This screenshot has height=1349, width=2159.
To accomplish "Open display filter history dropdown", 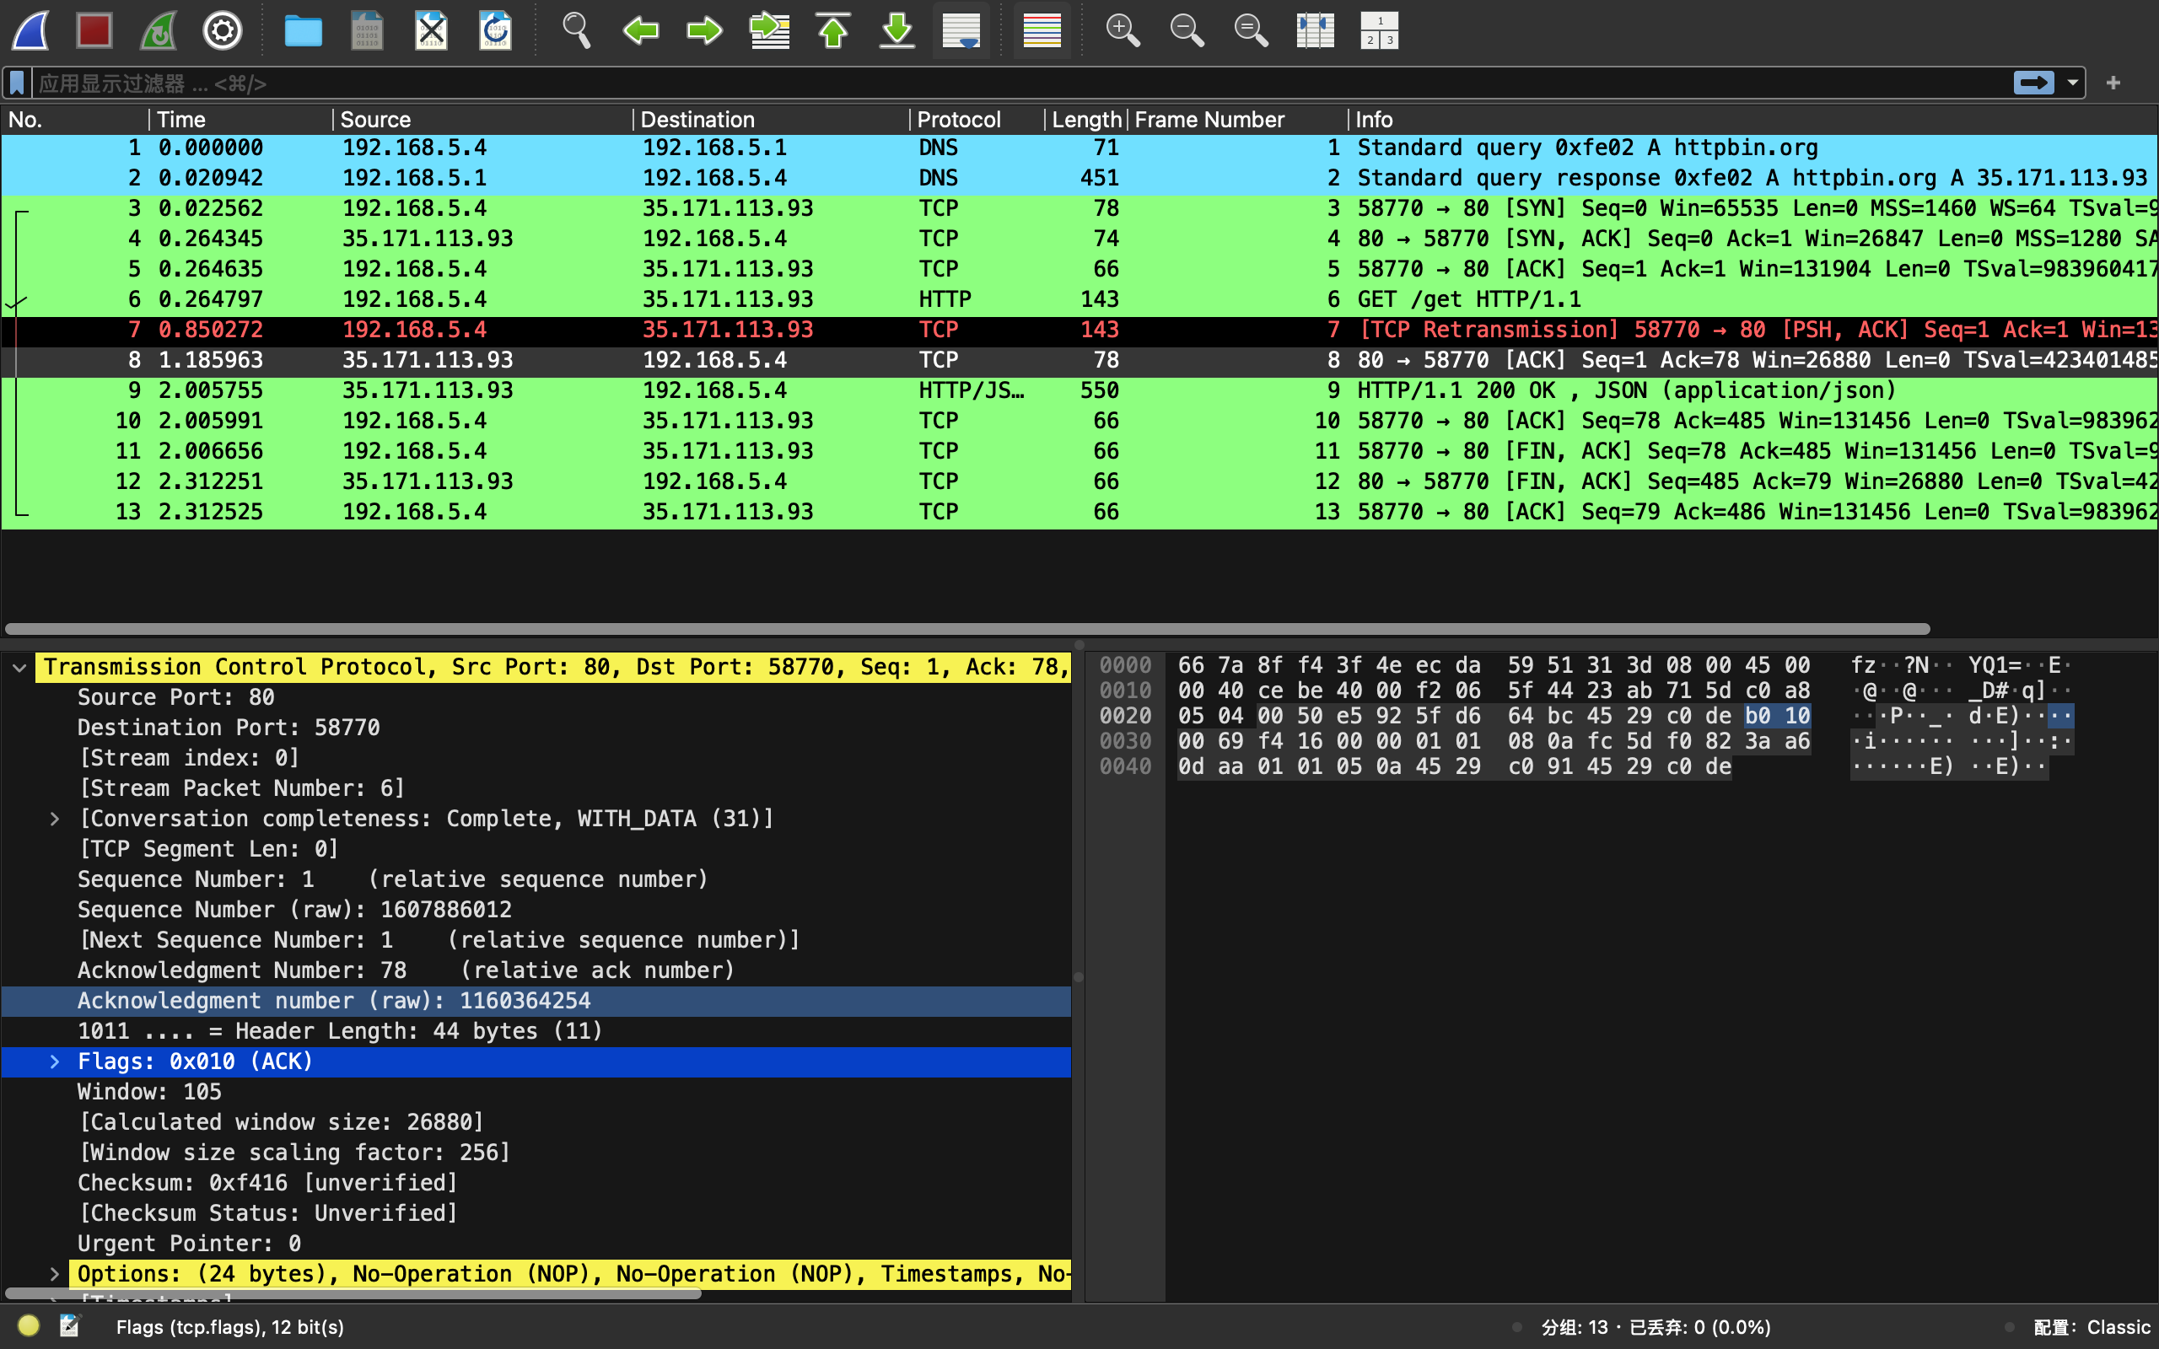I will tap(2072, 83).
